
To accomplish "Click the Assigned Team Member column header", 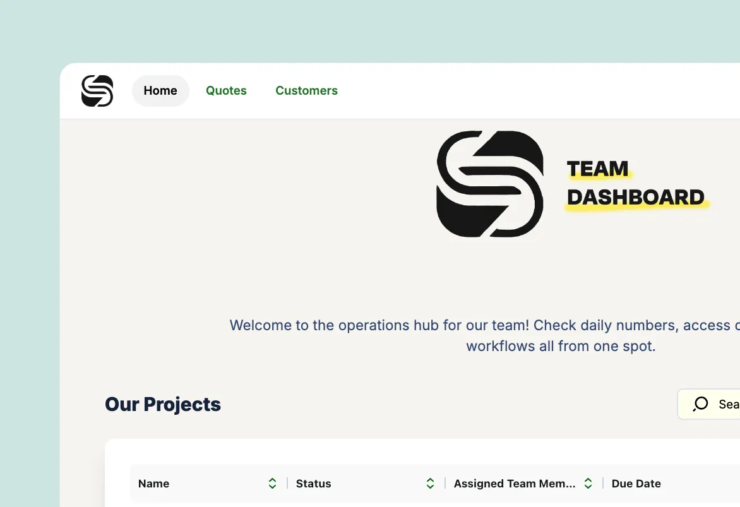I will click(514, 483).
